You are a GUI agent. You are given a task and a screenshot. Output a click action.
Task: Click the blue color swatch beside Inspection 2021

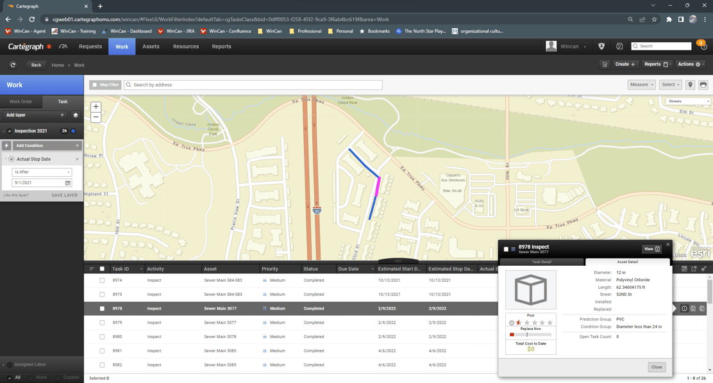tap(72, 131)
